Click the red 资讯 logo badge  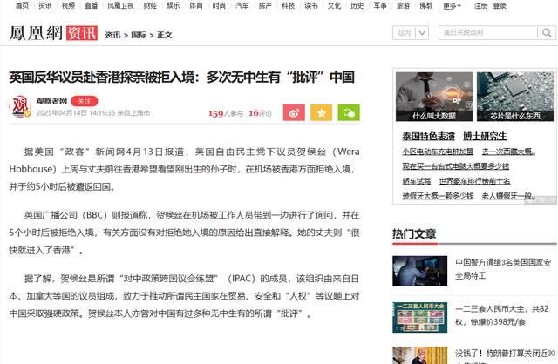click(x=82, y=33)
